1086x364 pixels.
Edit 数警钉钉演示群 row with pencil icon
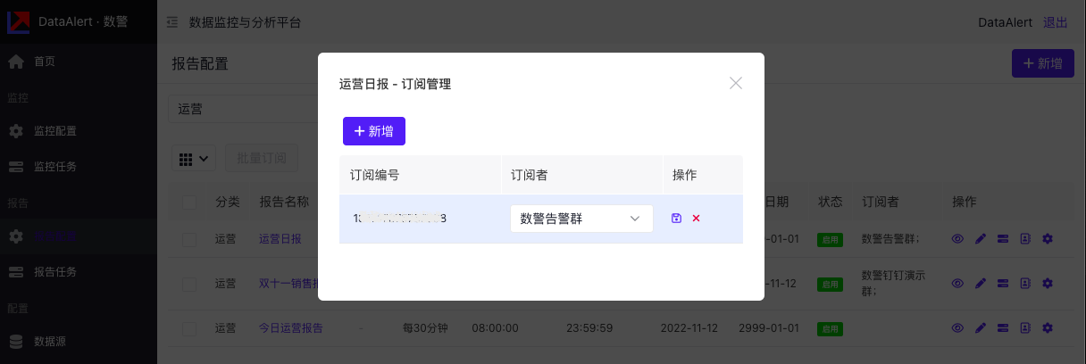tap(981, 284)
